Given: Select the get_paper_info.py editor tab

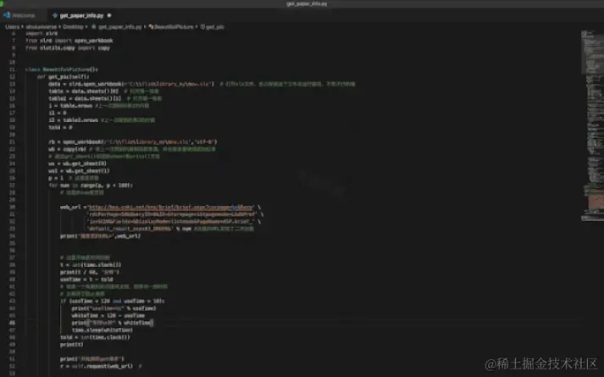Looking at the screenshot, I should (x=81, y=15).
